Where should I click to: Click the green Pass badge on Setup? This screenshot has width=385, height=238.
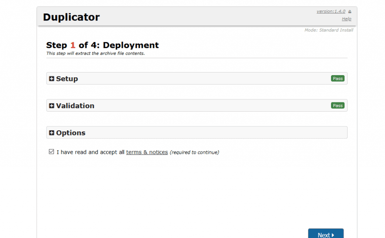[337, 79]
